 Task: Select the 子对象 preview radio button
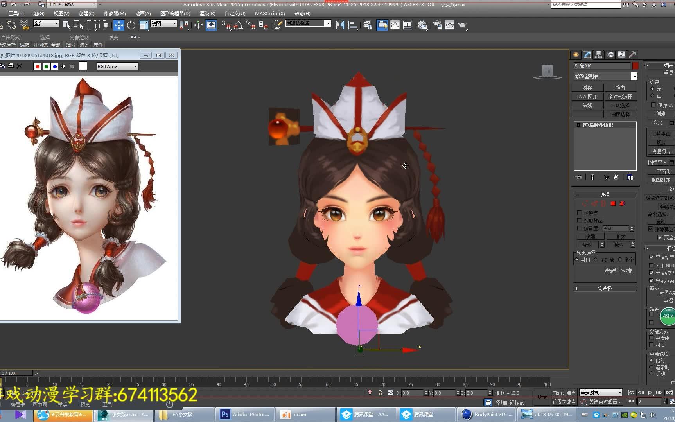click(x=596, y=260)
